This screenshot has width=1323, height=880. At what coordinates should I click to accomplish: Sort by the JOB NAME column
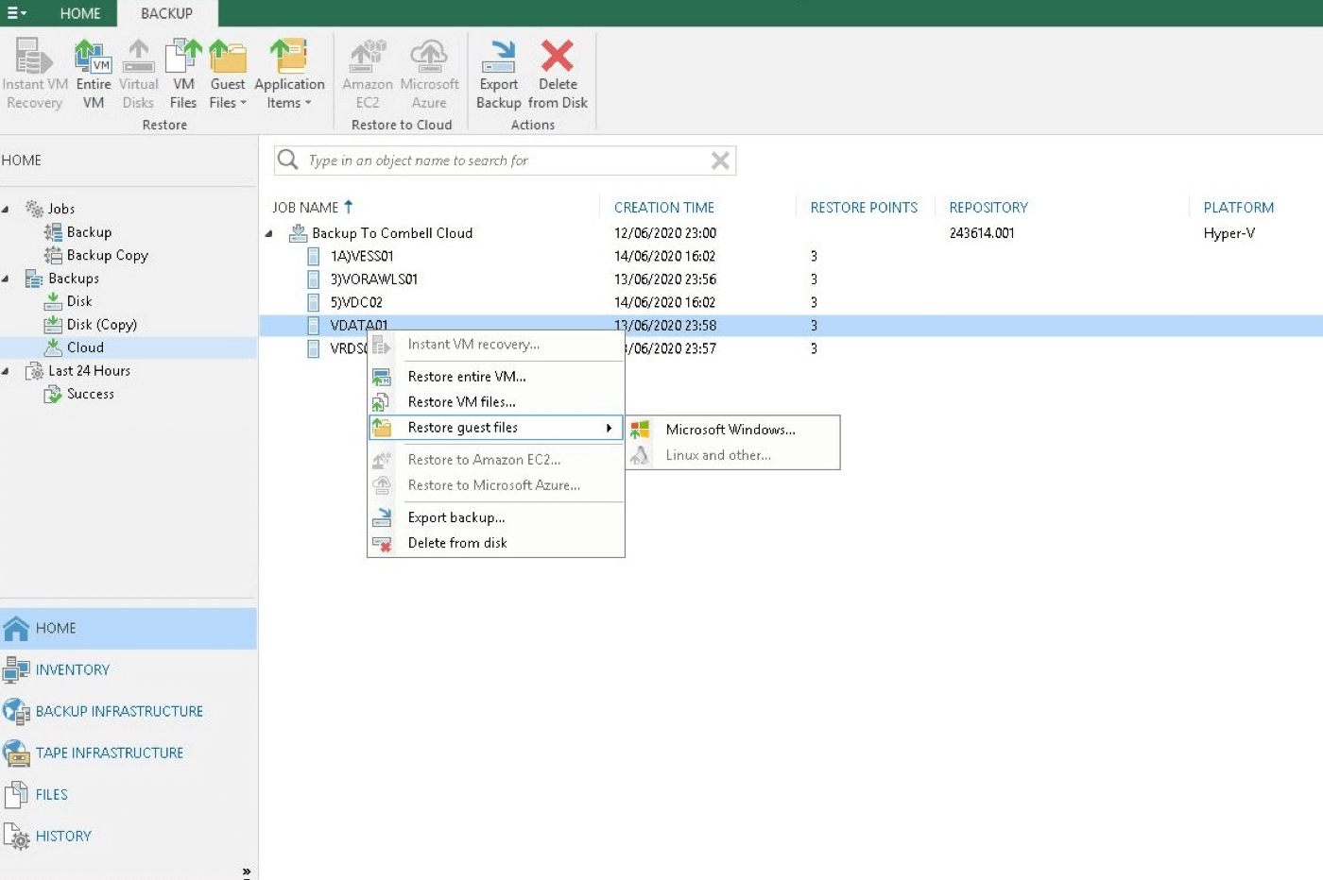coord(305,208)
